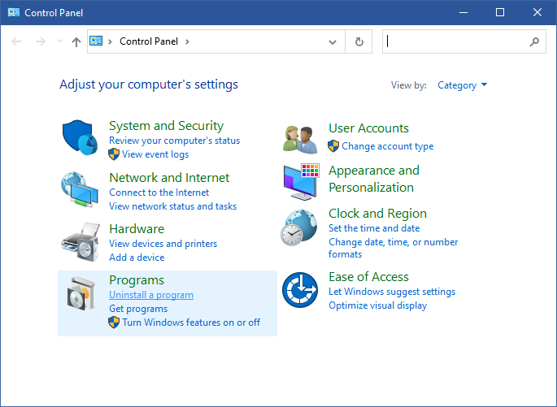This screenshot has width=557, height=407.
Task: Open the View by Category dropdown
Action: 462,85
